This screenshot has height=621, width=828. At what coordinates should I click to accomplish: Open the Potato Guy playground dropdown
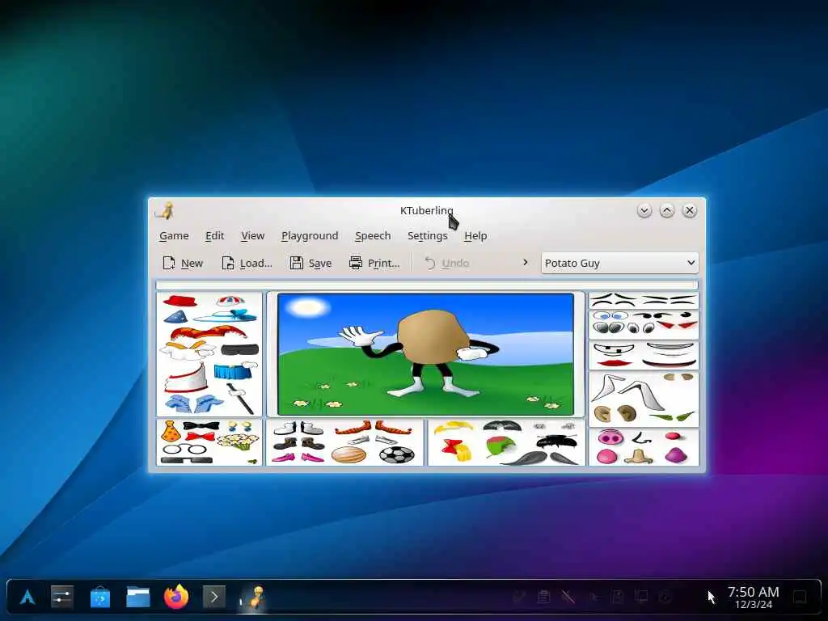point(619,263)
